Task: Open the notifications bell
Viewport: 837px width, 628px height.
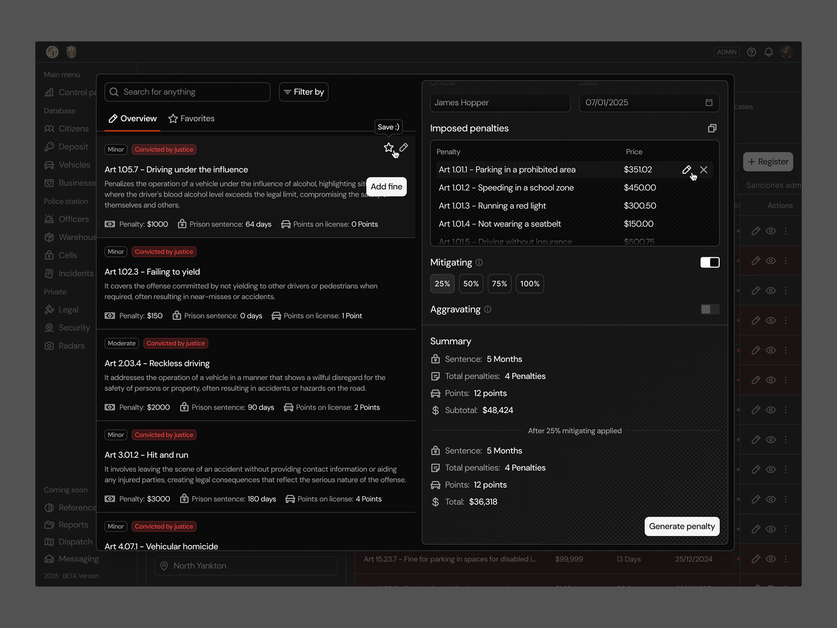Action: point(769,52)
